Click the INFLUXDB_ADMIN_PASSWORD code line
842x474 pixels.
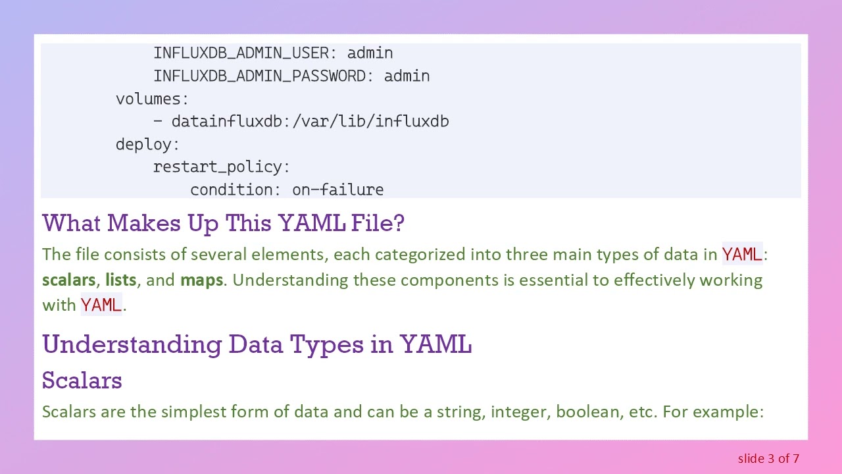pos(291,76)
